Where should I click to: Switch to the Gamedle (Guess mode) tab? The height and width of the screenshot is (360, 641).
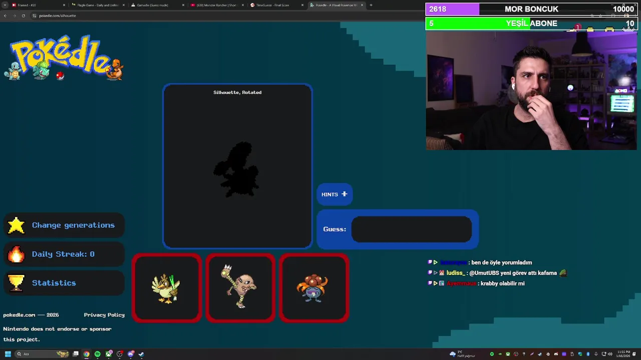[157, 5]
